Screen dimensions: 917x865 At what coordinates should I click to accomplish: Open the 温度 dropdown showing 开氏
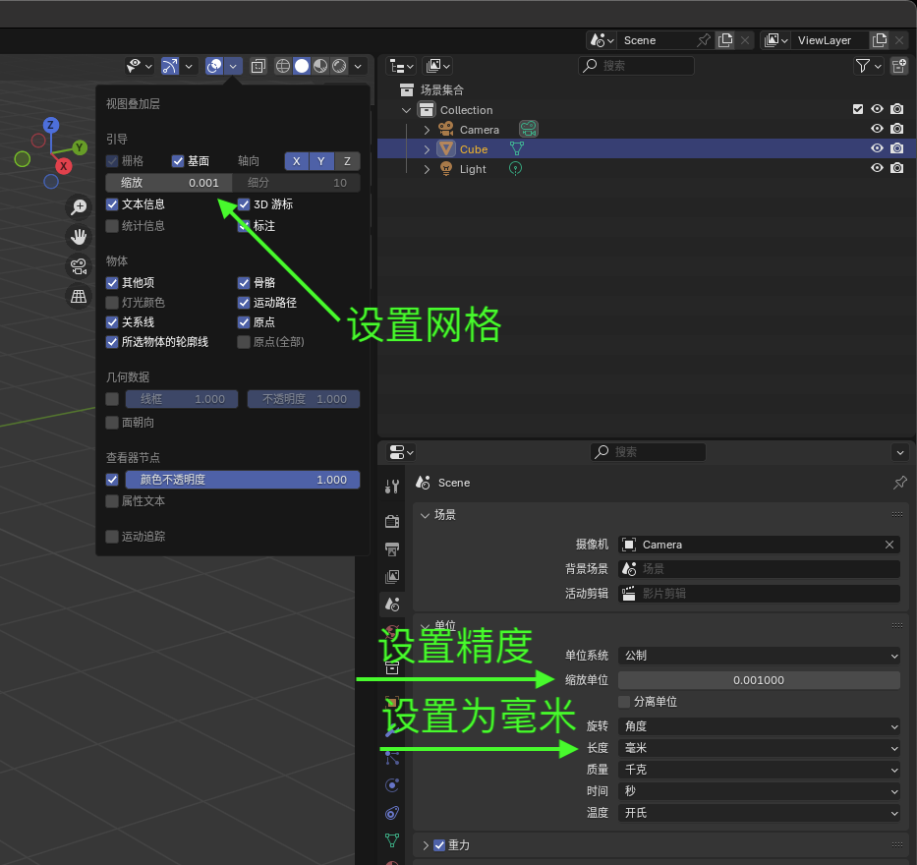click(x=759, y=812)
